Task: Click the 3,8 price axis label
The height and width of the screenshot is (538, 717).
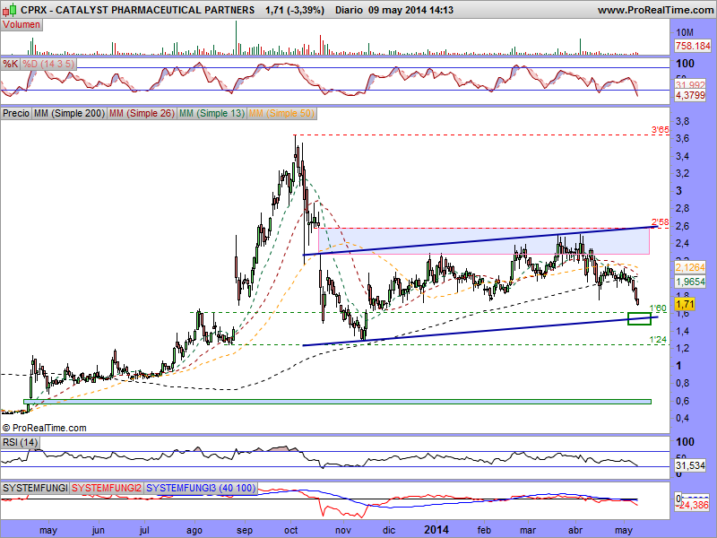Action: tap(682, 121)
